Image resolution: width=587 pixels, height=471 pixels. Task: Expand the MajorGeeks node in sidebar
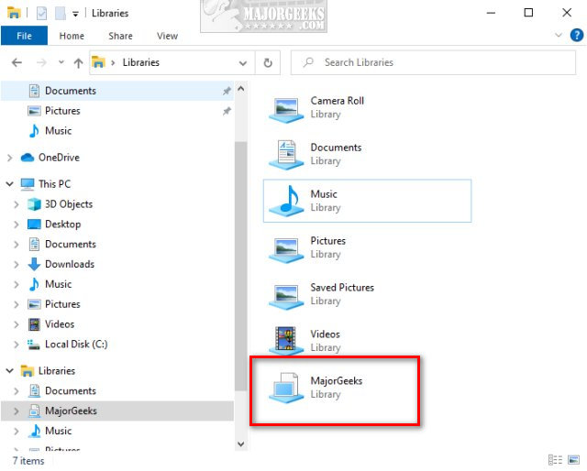17,411
